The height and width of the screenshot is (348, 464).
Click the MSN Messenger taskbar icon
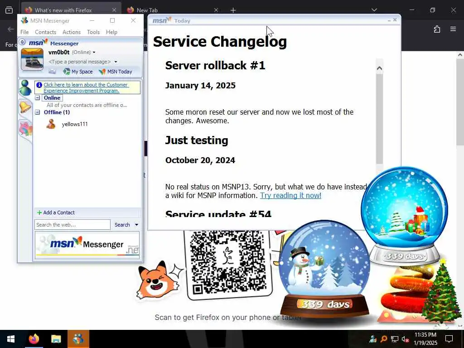coord(78,339)
